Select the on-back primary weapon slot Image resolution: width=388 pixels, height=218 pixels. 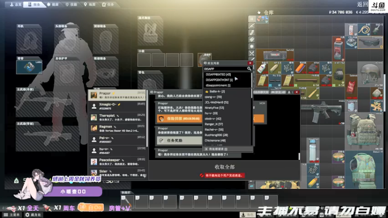(48, 137)
